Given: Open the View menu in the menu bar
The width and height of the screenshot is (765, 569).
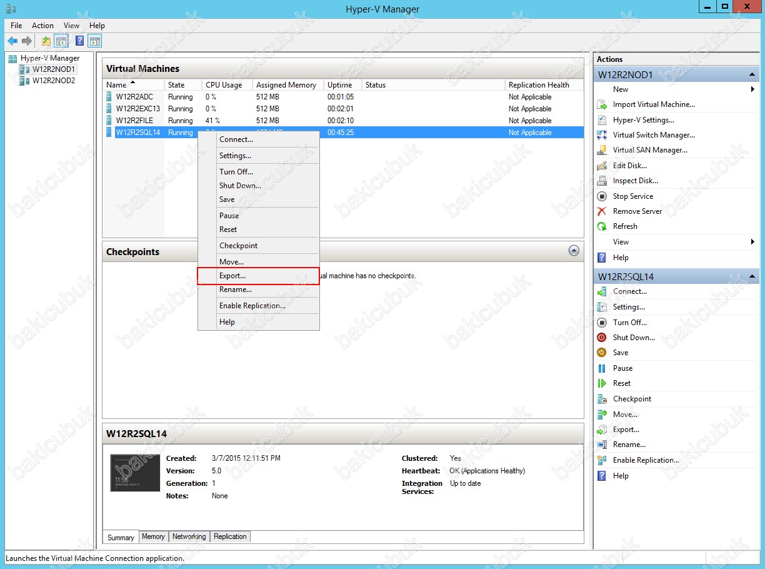Looking at the screenshot, I should click(x=72, y=26).
